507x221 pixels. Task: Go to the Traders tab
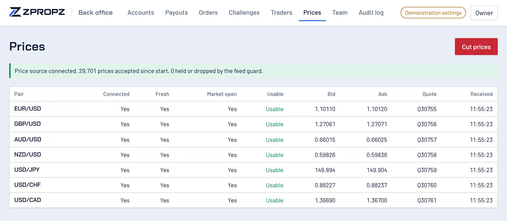[x=281, y=13]
